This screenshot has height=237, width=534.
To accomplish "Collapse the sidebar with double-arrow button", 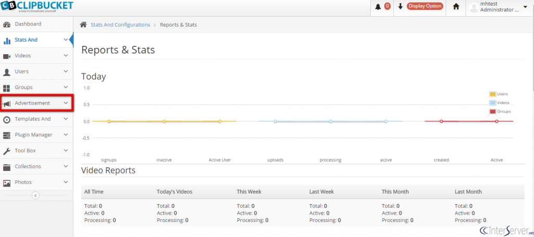I will (x=36, y=195).
